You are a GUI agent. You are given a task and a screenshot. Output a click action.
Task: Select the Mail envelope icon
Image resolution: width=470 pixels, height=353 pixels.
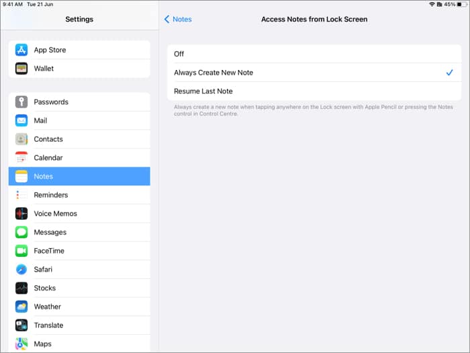click(x=21, y=121)
